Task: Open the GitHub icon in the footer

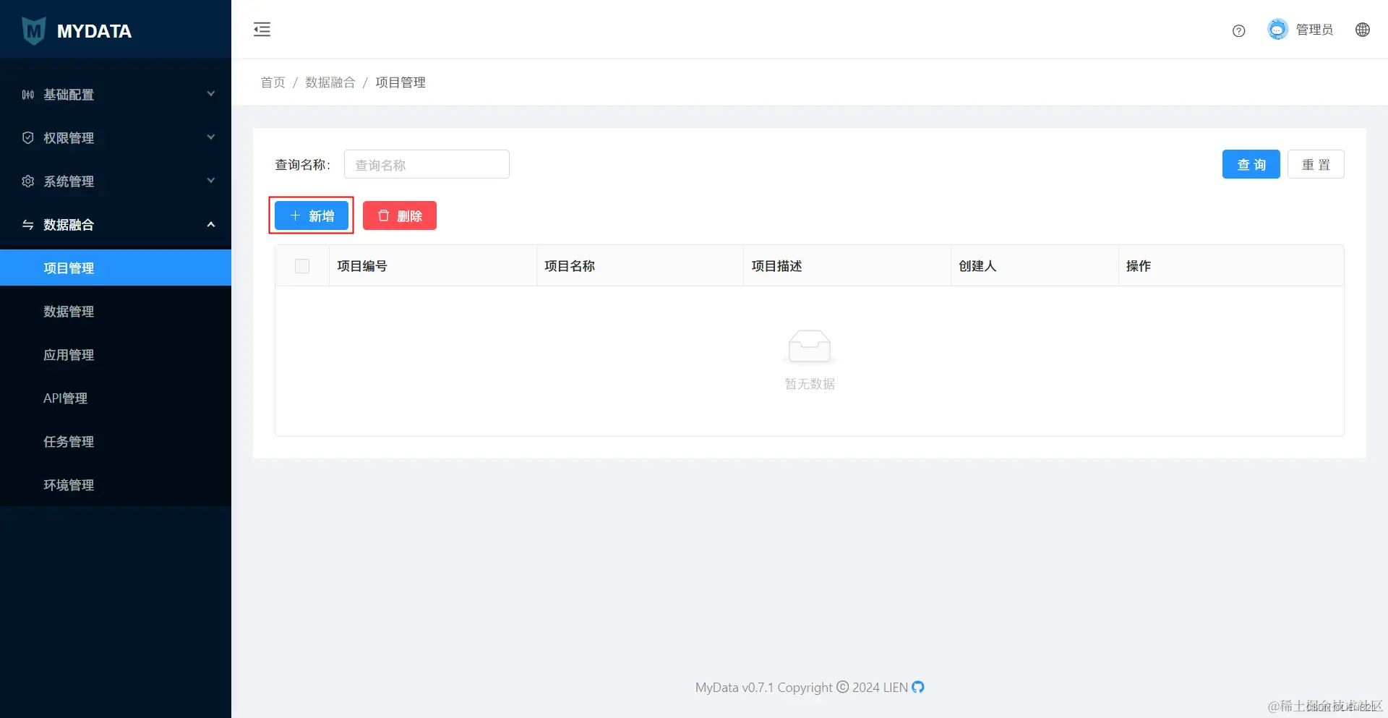Action: [917, 687]
